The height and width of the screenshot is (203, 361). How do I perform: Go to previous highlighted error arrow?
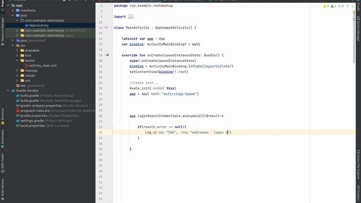pyautogui.click(x=347, y=6)
